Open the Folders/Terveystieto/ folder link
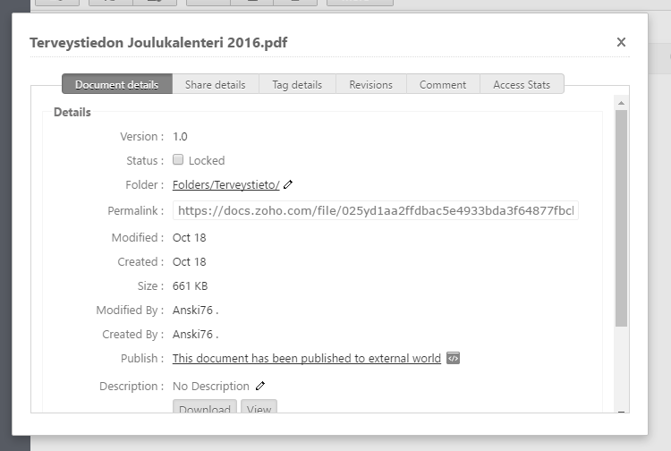The width and height of the screenshot is (671, 451). coord(226,185)
